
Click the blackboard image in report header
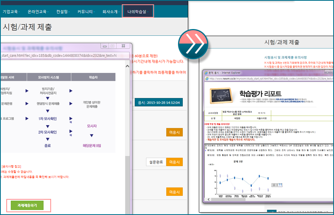tap(221, 94)
